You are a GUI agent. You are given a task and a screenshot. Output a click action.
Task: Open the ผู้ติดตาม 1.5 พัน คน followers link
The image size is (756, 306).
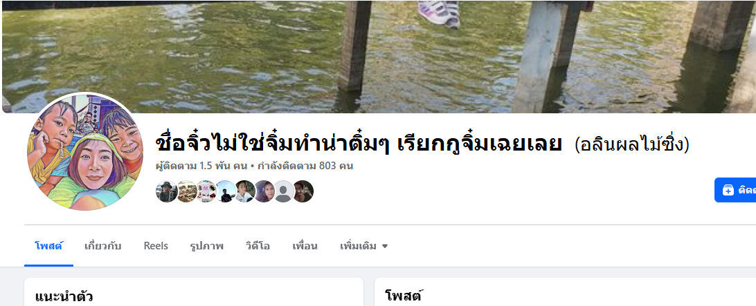point(201,166)
